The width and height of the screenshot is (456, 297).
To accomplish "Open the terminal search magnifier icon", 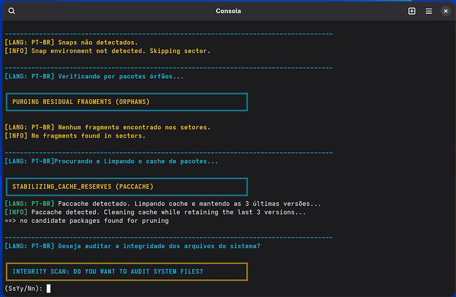I will pyautogui.click(x=12, y=11).
